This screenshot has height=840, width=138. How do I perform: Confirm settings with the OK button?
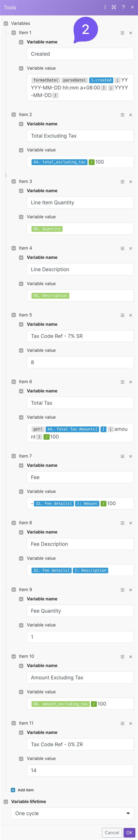[129, 832]
